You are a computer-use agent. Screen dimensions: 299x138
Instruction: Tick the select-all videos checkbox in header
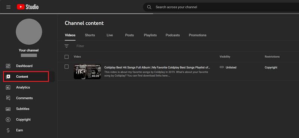point(67,57)
